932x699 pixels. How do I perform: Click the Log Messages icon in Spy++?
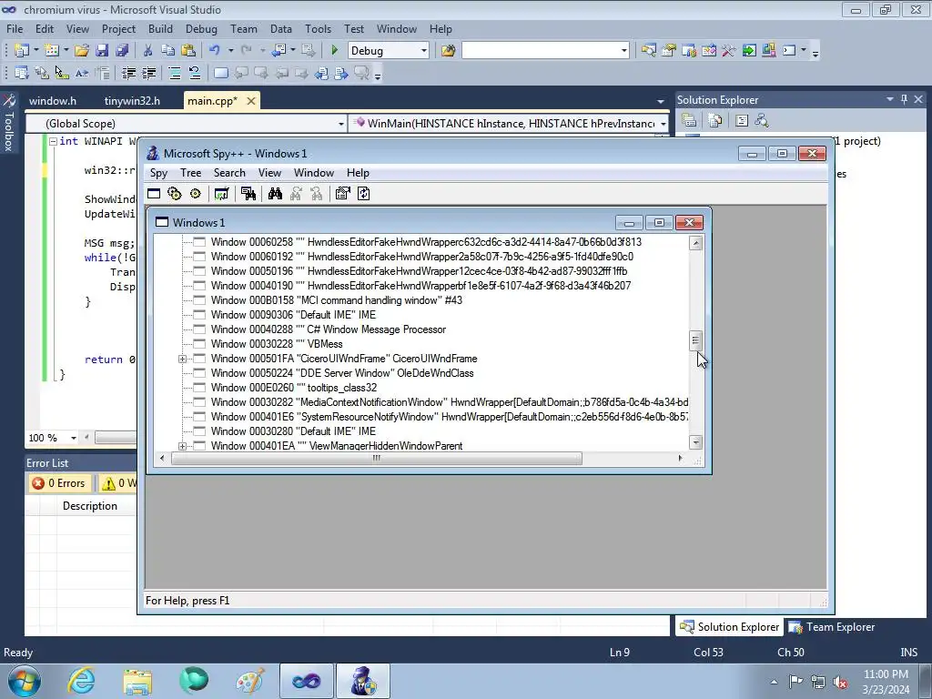(x=222, y=194)
